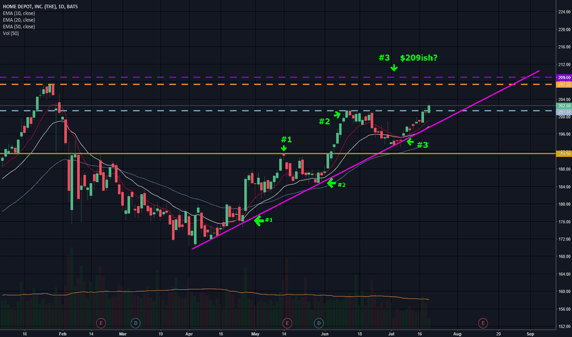
Task: Click the 152.00 price axis label
Action: tap(564, 327)
